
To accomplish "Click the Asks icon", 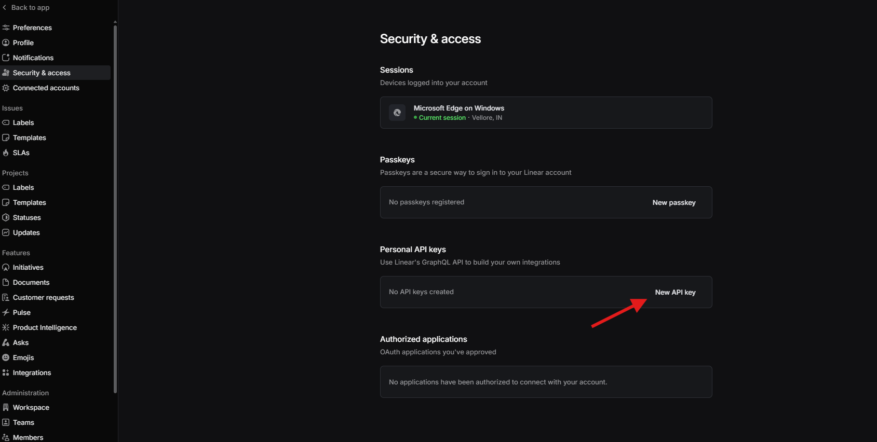I will coord(6,342).
